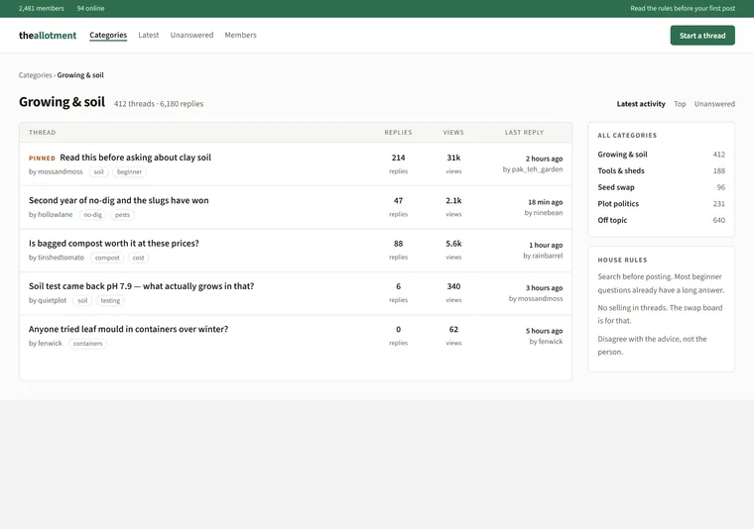Open the bagged compost prices thread
Screen dimensions: 754x529
[113, 244]
